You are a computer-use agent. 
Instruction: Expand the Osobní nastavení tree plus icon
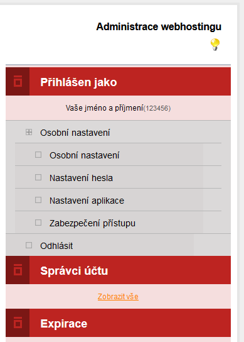29,132
